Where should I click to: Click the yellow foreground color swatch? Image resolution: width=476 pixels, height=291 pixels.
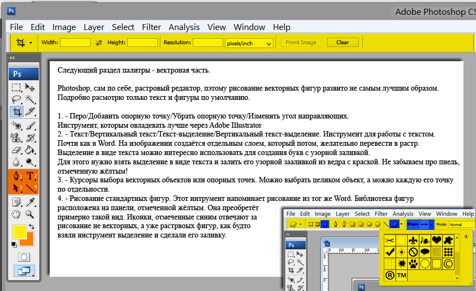[x=20, y=232]
